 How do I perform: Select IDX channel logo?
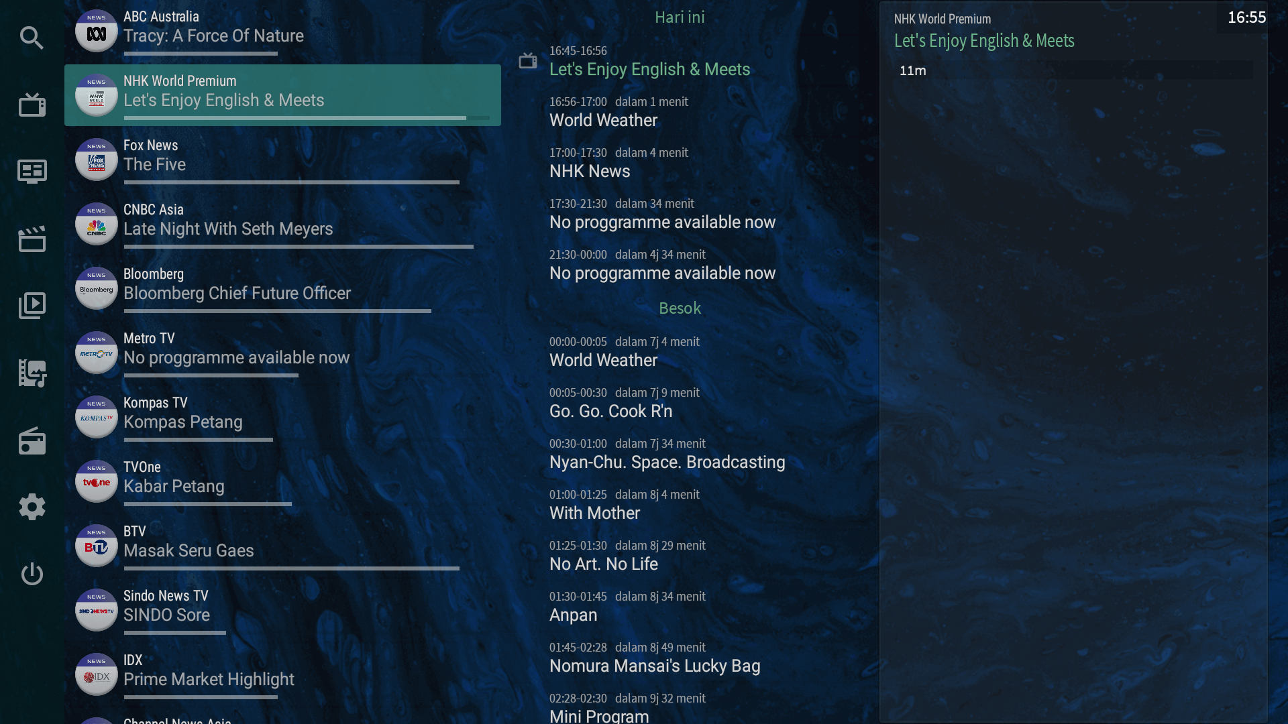tap(97, 674)
